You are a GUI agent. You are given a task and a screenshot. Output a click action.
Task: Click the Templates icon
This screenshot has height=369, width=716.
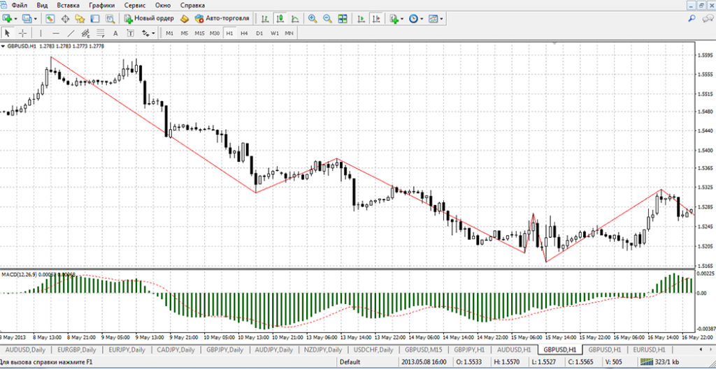pos(432,19)
